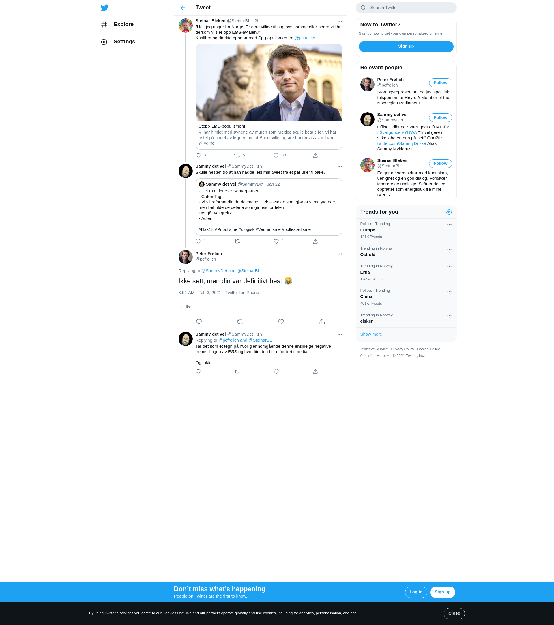Open Explore from the sidebar

117,25
